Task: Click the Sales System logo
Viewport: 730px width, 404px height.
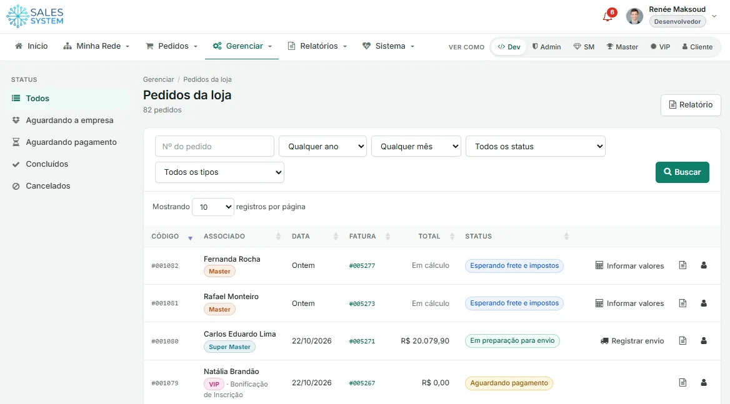Action: click(35, 16)
